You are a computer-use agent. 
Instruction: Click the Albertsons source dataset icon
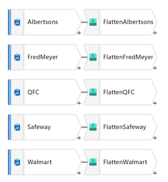(x=17, y=22)
